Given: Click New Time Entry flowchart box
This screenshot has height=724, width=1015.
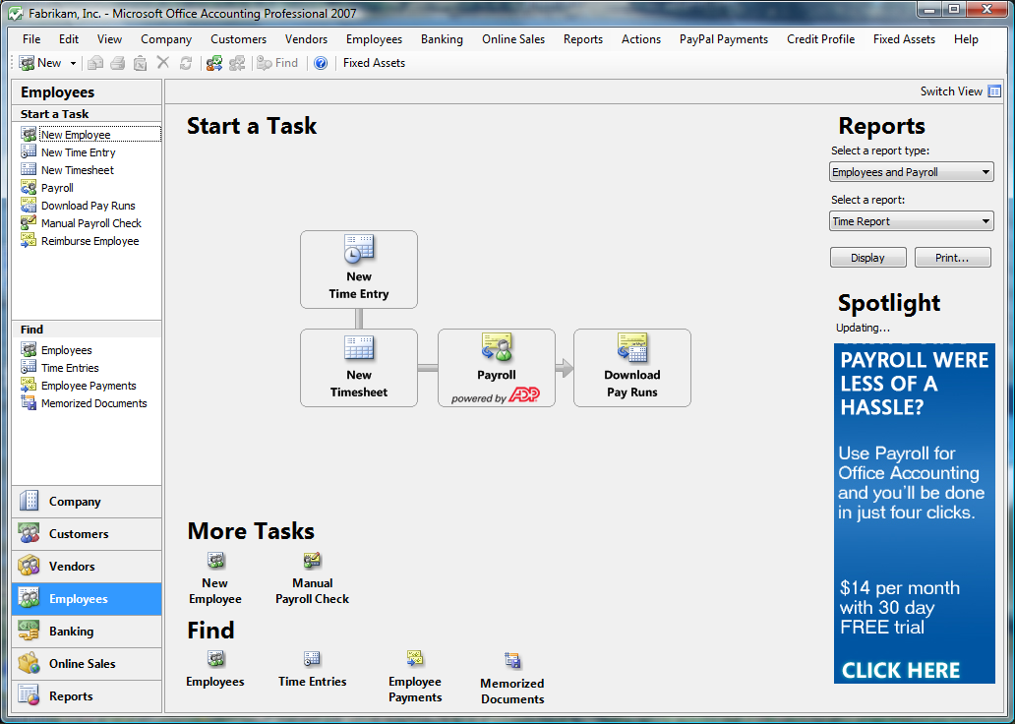Looking at the screenshot, I should coord(359,270).
